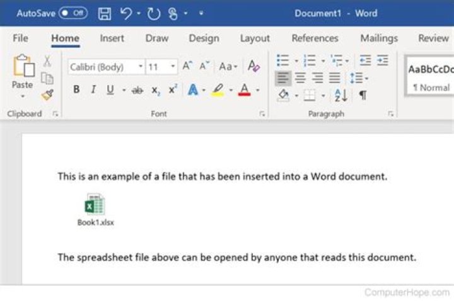Apply Text Effects blue A icon
The height and width of the screenshot is (301, 454).
click(193, 89)
